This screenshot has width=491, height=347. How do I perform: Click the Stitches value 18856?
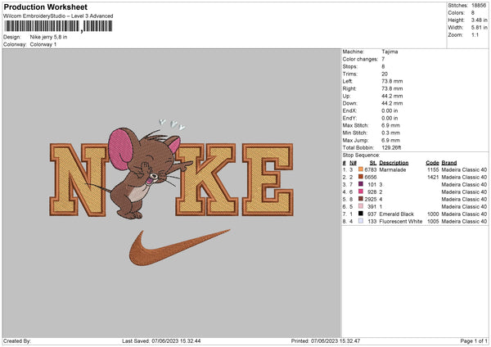(x=479, y=6)
